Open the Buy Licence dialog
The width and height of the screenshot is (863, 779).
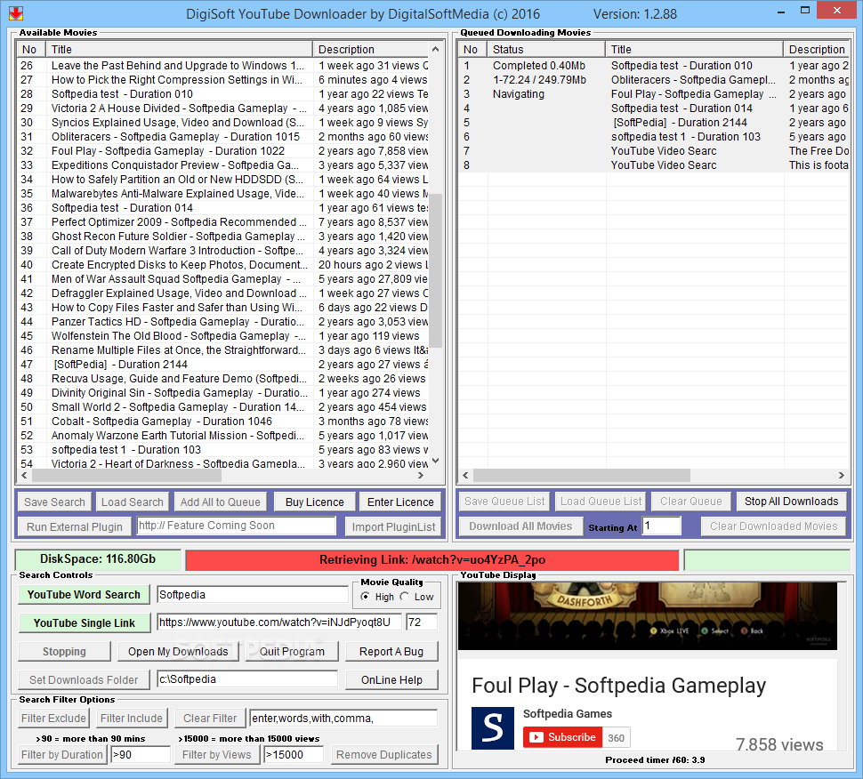314,502
